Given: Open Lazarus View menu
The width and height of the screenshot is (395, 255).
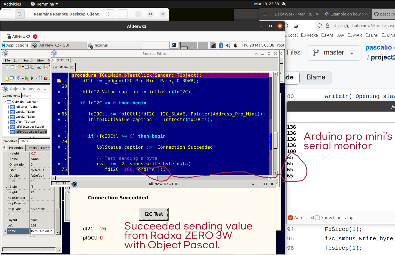Looking at the screenshot, I should [40, 60].
